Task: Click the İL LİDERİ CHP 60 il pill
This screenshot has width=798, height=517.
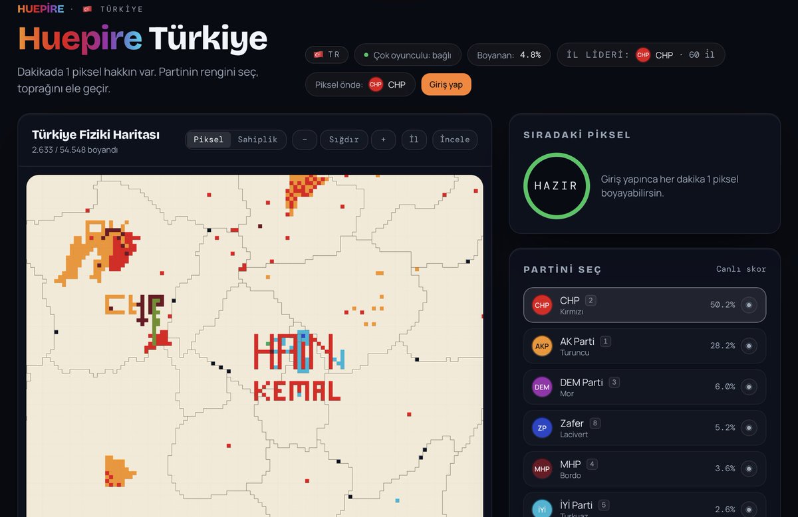Action: (641, 54)
